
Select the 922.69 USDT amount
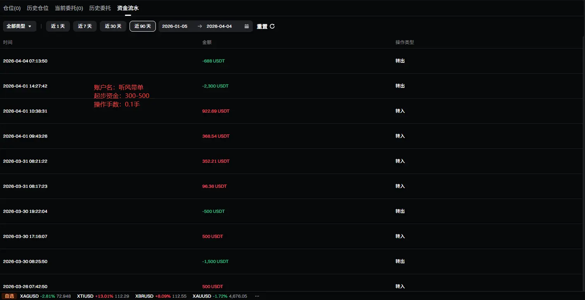[216, 111]
